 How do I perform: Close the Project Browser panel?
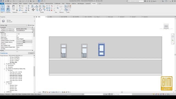click(x=34, y=56)
